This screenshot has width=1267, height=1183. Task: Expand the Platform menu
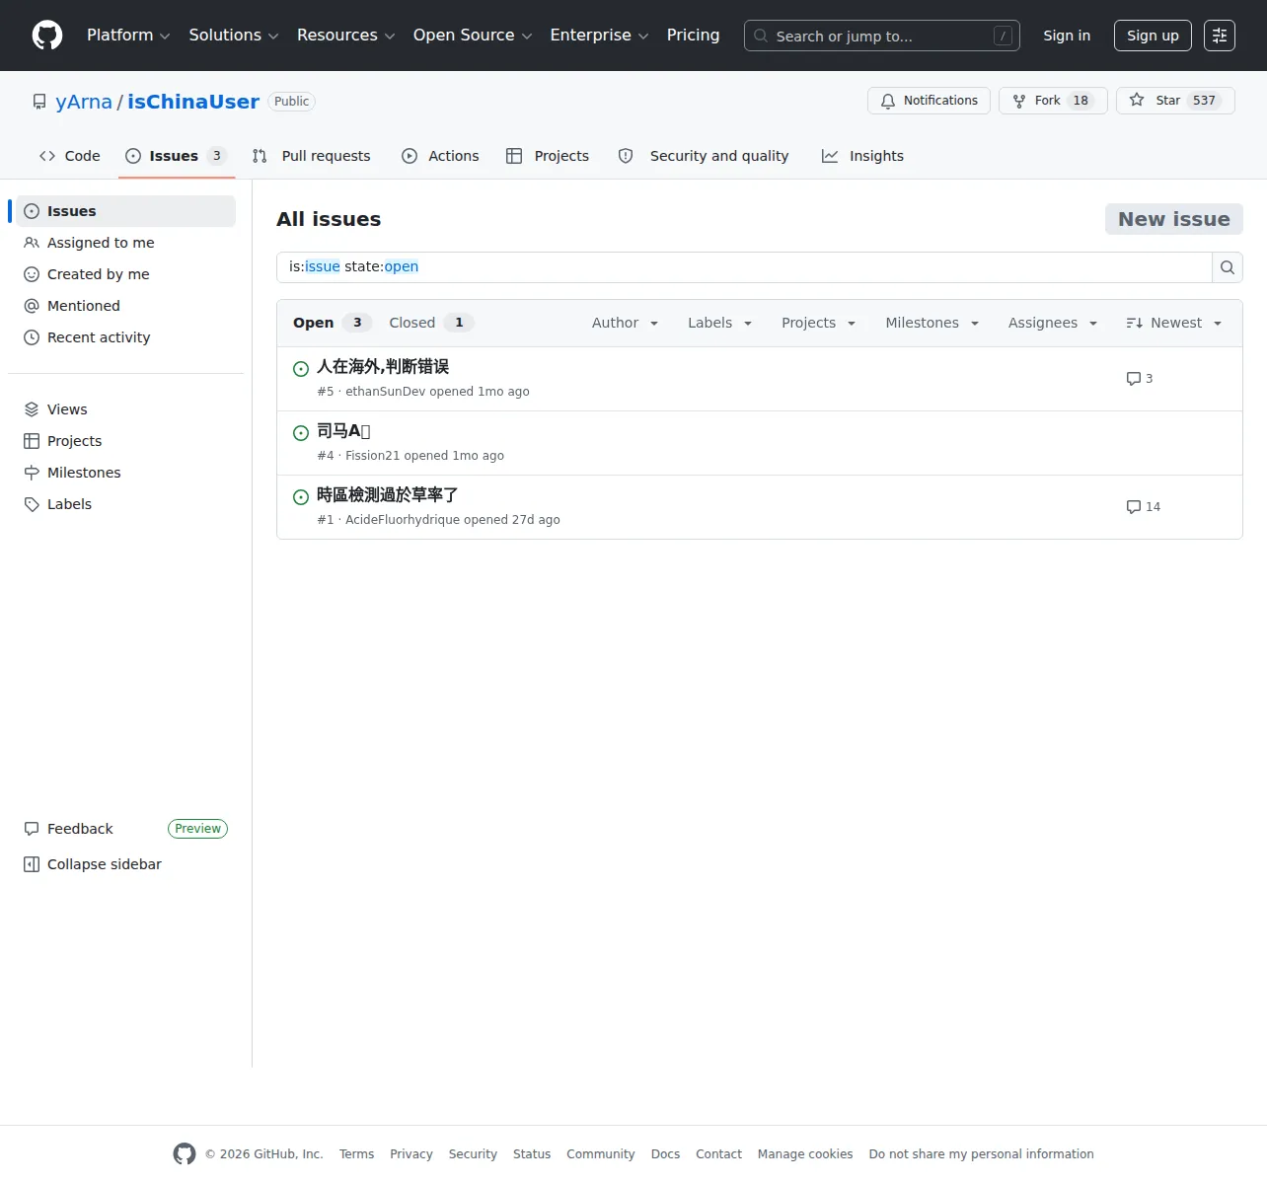(128, 36)
